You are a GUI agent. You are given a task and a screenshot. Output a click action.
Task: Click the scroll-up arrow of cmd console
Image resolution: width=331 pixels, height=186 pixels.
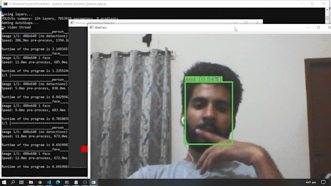pyautogui.click(x=328, y=10)
